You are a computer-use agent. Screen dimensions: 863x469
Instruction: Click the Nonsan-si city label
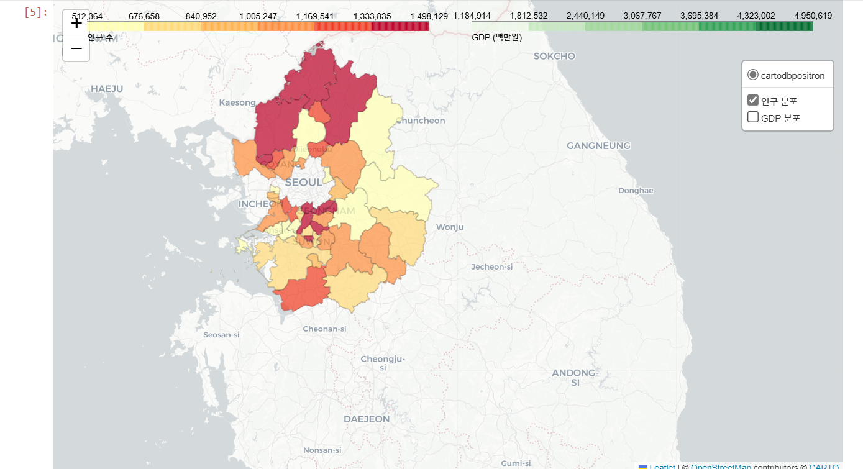tap(322, 450)
